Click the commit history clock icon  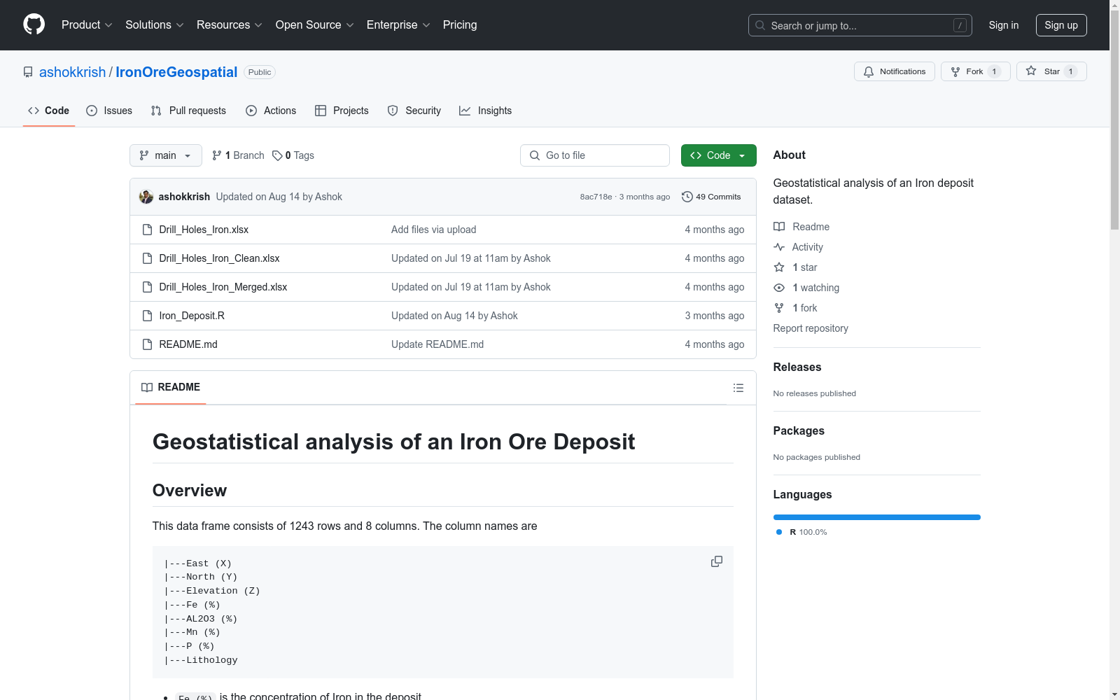687,197
